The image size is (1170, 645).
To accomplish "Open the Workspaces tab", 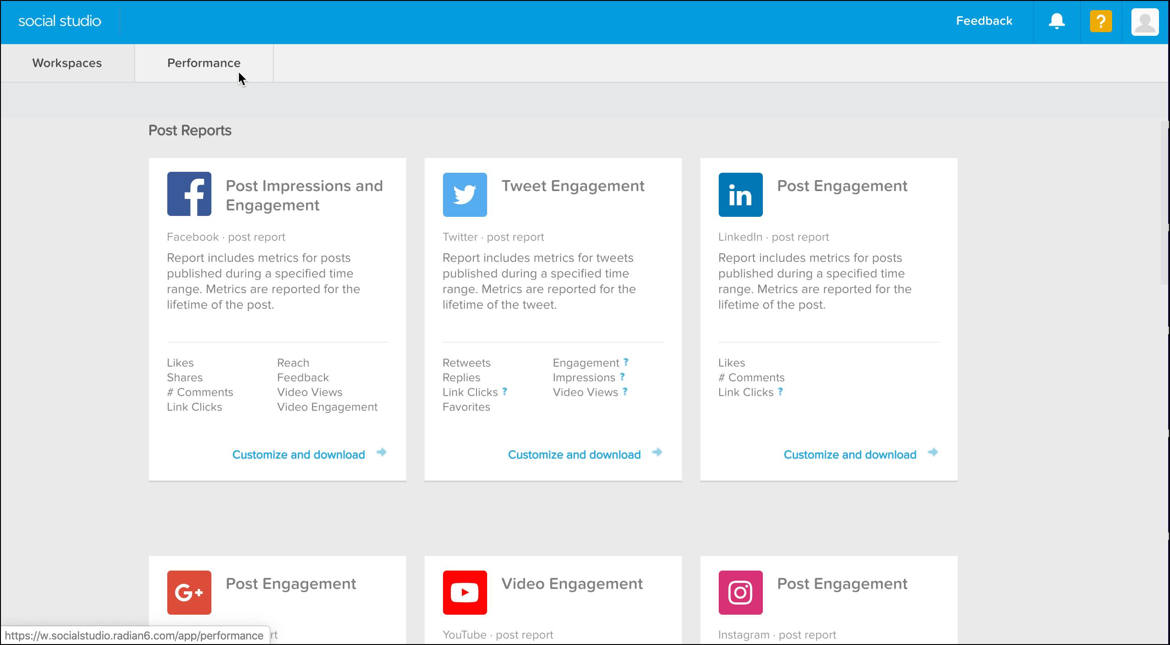I will click(x=67, y=63).
